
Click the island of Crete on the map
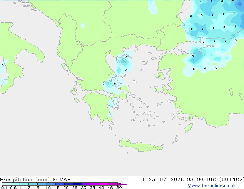tap(141, 145)
